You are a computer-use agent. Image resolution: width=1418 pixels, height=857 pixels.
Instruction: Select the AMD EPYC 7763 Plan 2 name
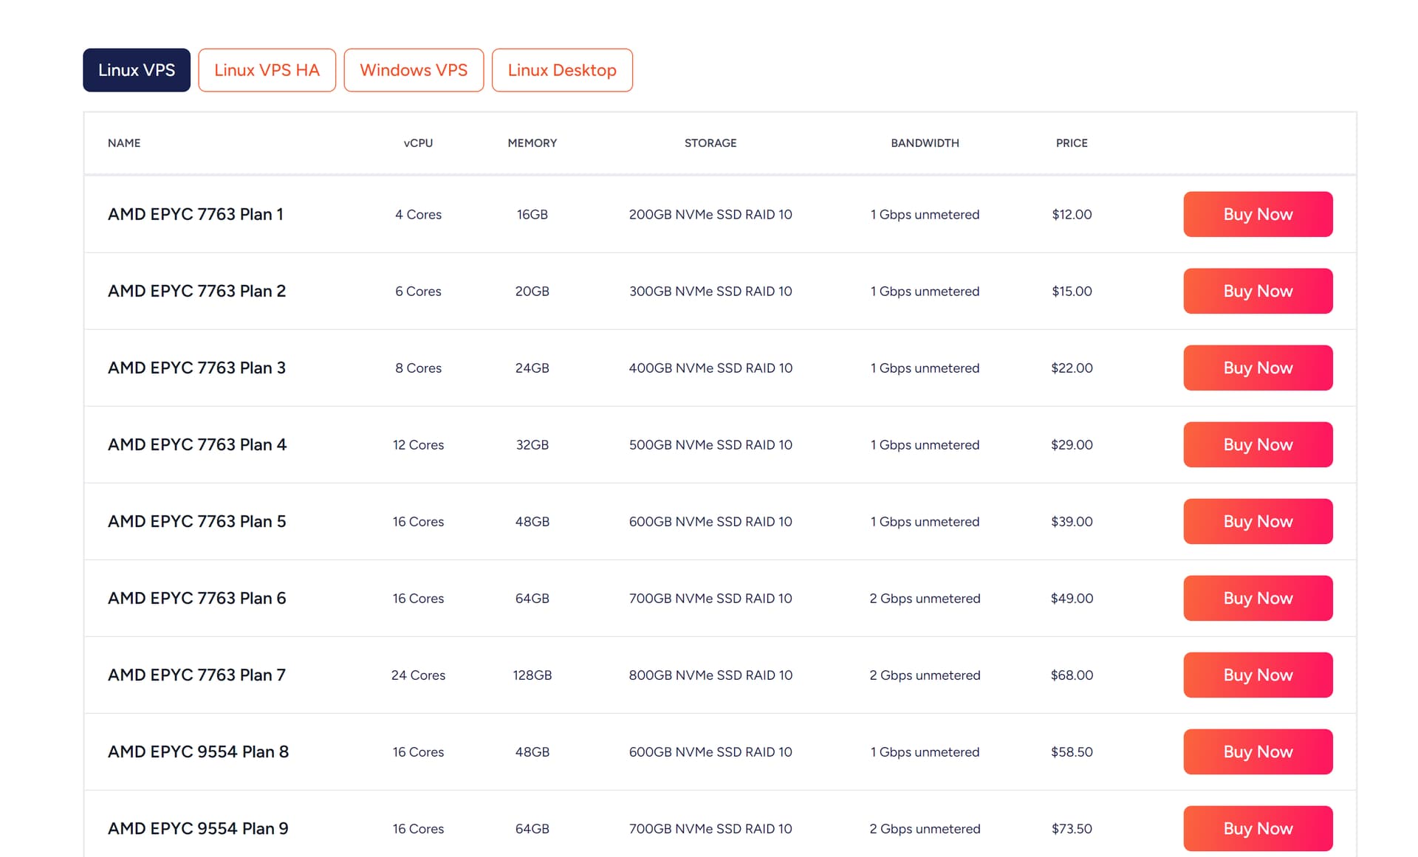[x=196, y=291]
